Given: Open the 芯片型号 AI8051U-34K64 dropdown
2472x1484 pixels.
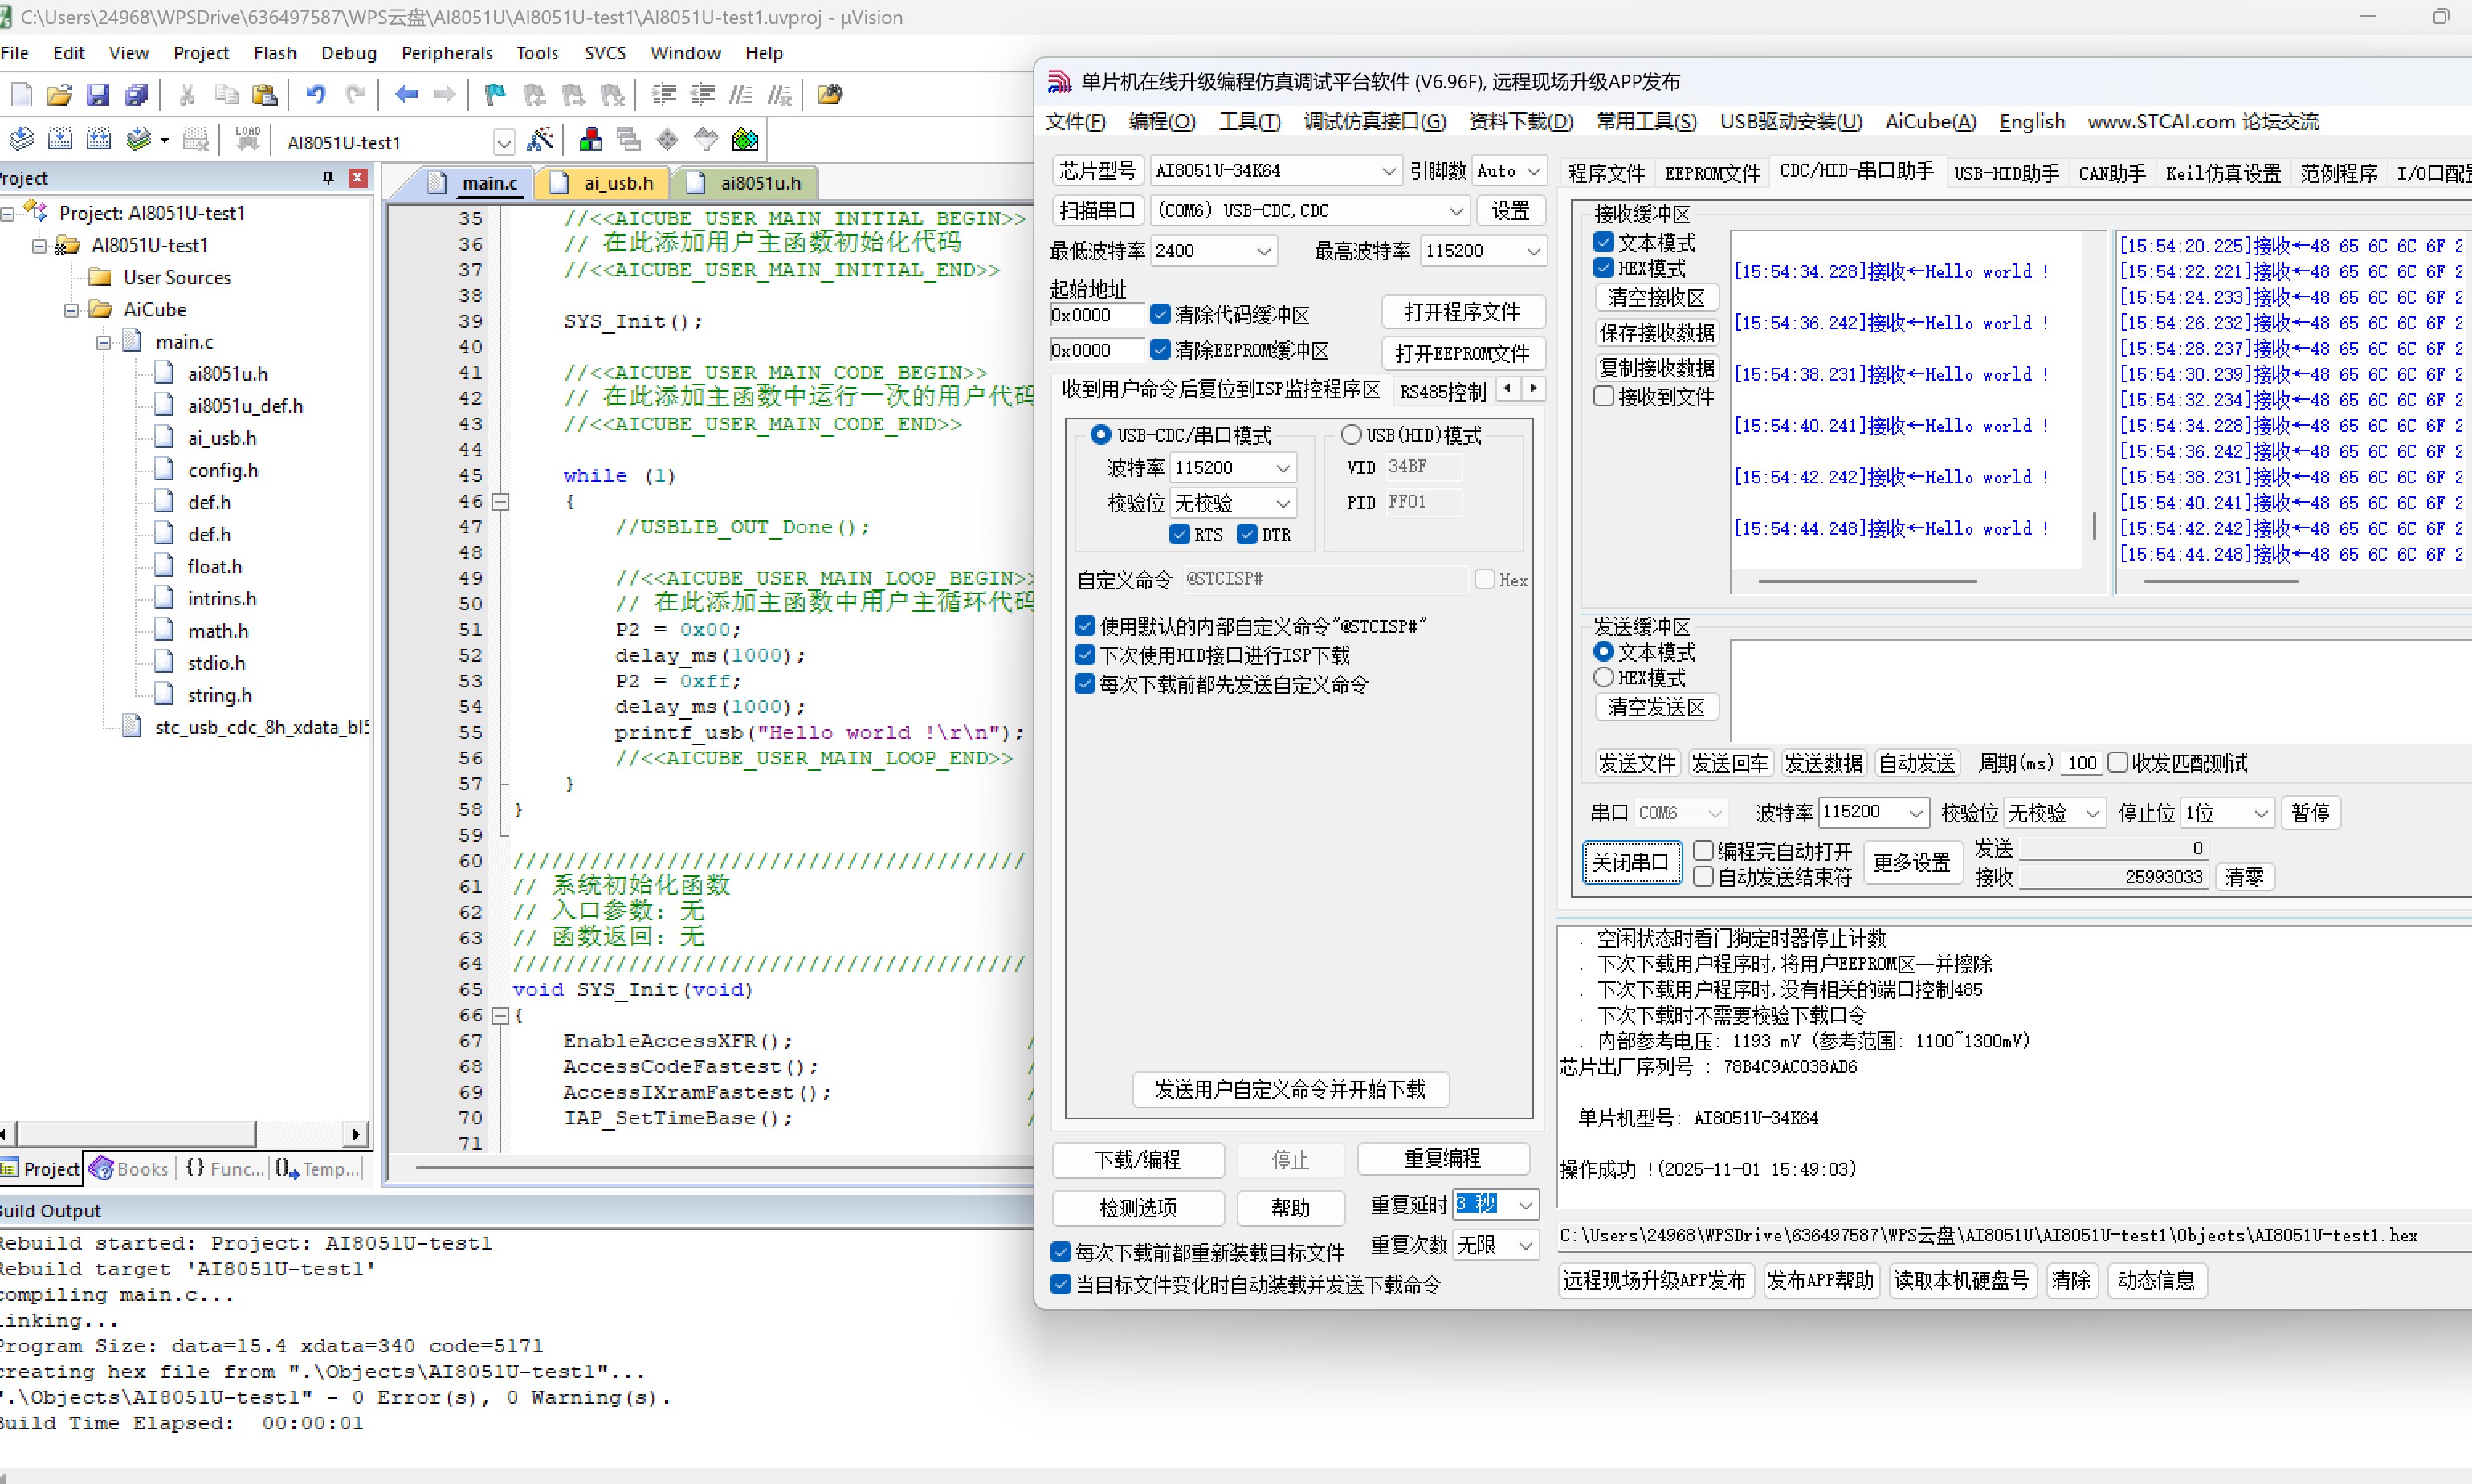Looking at the screenshot, I should click(1388, 171).
